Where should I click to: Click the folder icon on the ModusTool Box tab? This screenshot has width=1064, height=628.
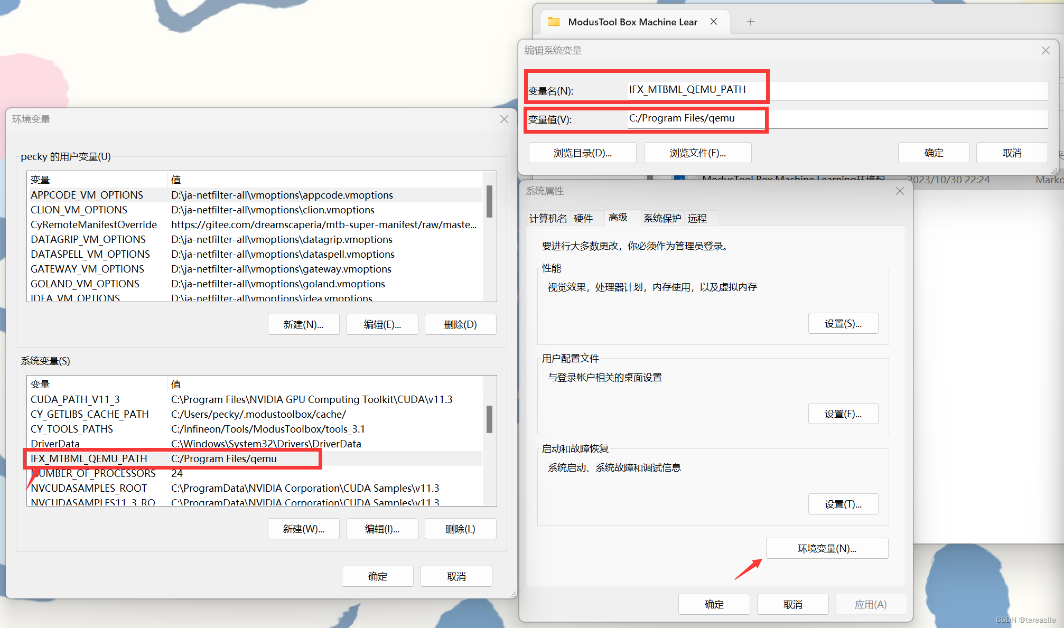click(554, 22)
